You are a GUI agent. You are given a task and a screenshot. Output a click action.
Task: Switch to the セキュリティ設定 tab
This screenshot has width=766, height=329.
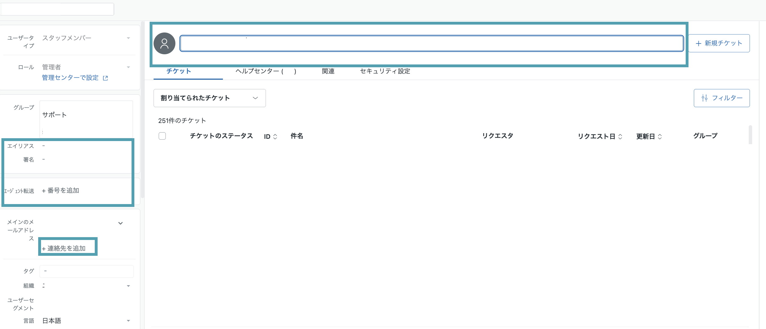[385, 71]
